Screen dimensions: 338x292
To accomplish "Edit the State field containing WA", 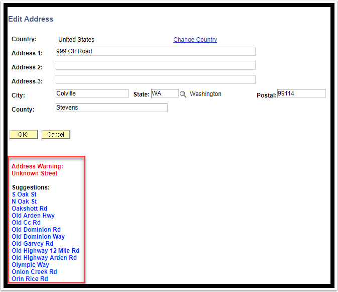I will (165, 93).
